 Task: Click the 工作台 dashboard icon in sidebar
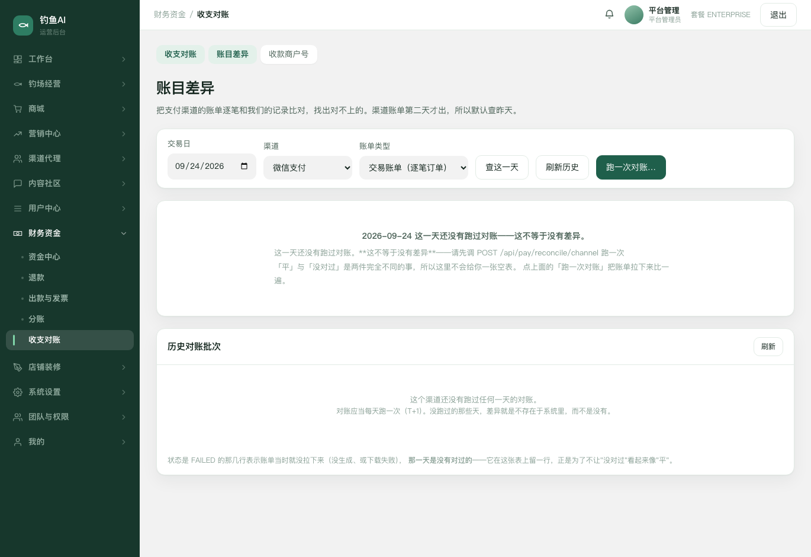click(18, 59)
